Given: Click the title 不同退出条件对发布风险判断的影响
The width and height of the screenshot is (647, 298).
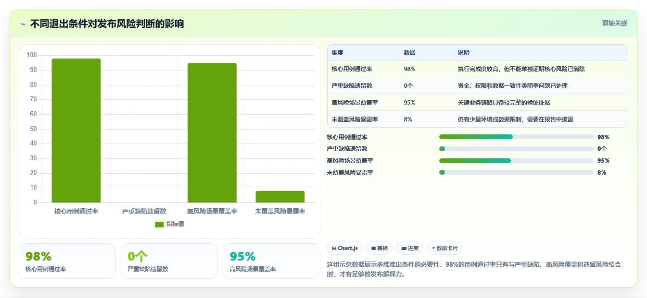Looking at the screenshot, I should coord(107,24).
